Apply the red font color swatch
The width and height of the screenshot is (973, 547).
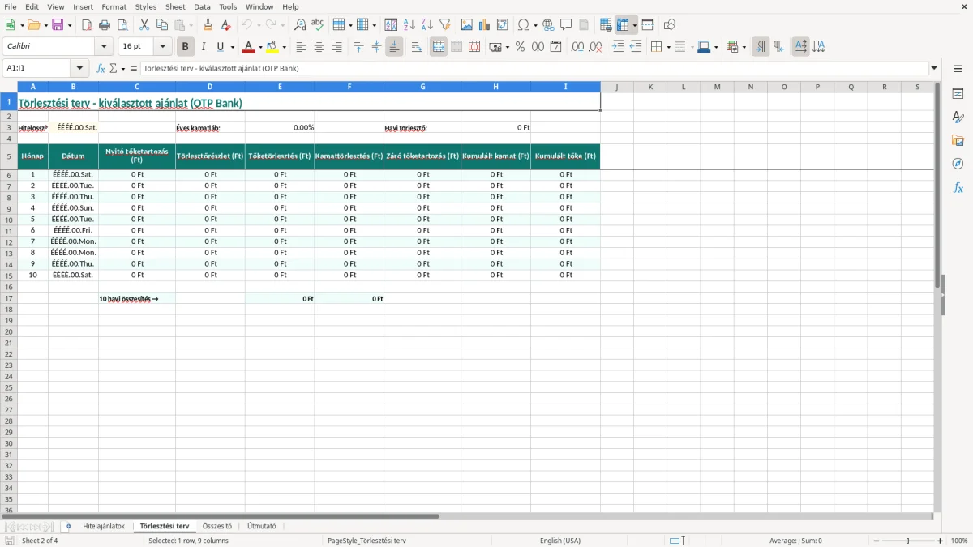(250, 47)
